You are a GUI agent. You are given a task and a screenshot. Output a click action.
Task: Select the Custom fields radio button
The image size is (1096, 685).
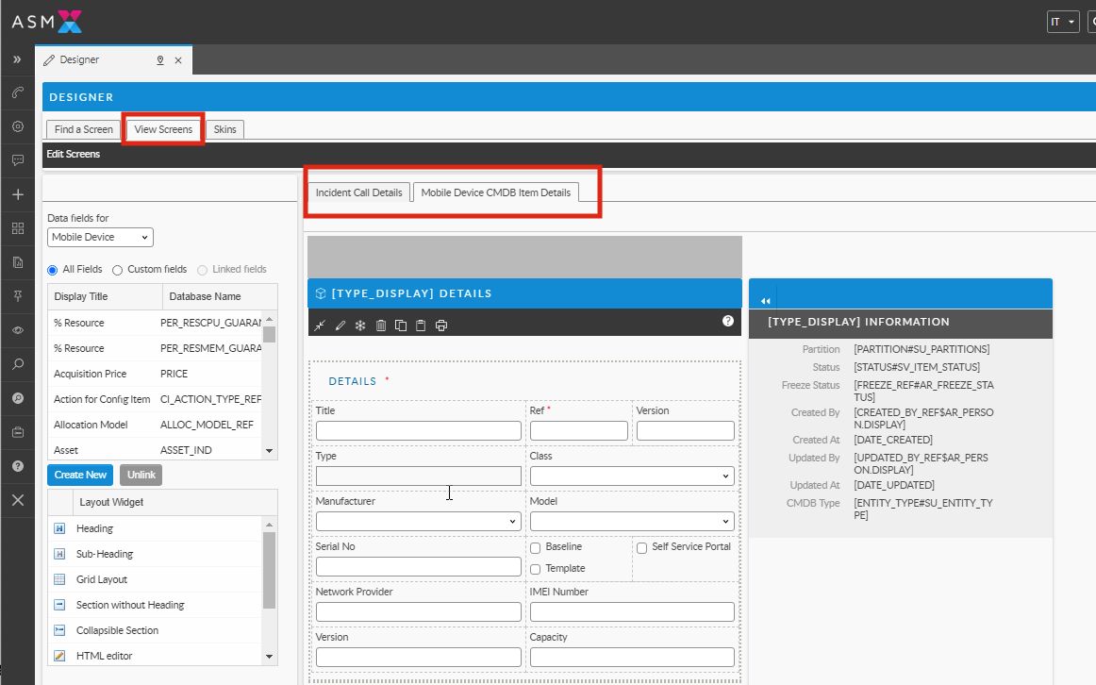click(x=118, y=270)
